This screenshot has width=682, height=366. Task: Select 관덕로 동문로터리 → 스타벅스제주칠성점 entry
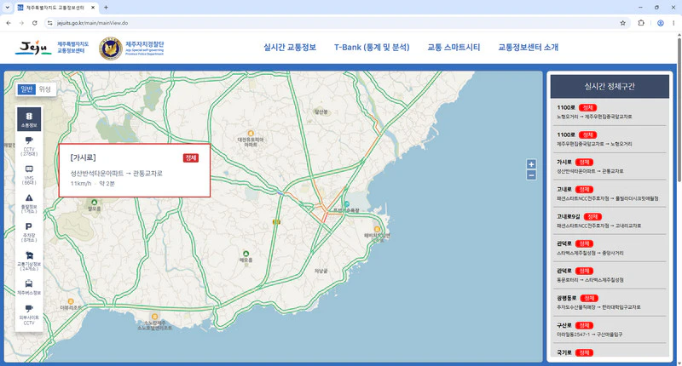(x=610, y=275)
